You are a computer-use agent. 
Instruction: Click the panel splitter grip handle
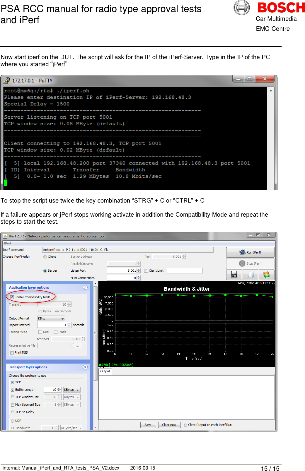click(x=95, y=333)
